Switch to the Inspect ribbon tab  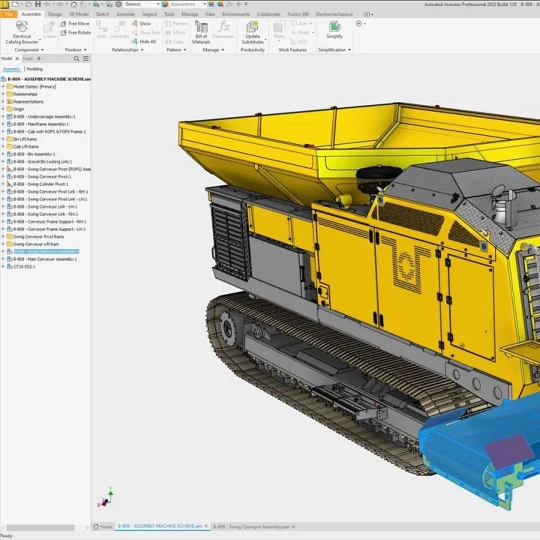[x=149, y=14]
